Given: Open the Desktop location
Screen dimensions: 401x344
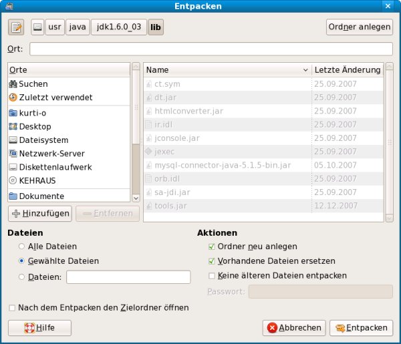Looking at the screenshot, I should pyautogui.click(x=35, y=126).
